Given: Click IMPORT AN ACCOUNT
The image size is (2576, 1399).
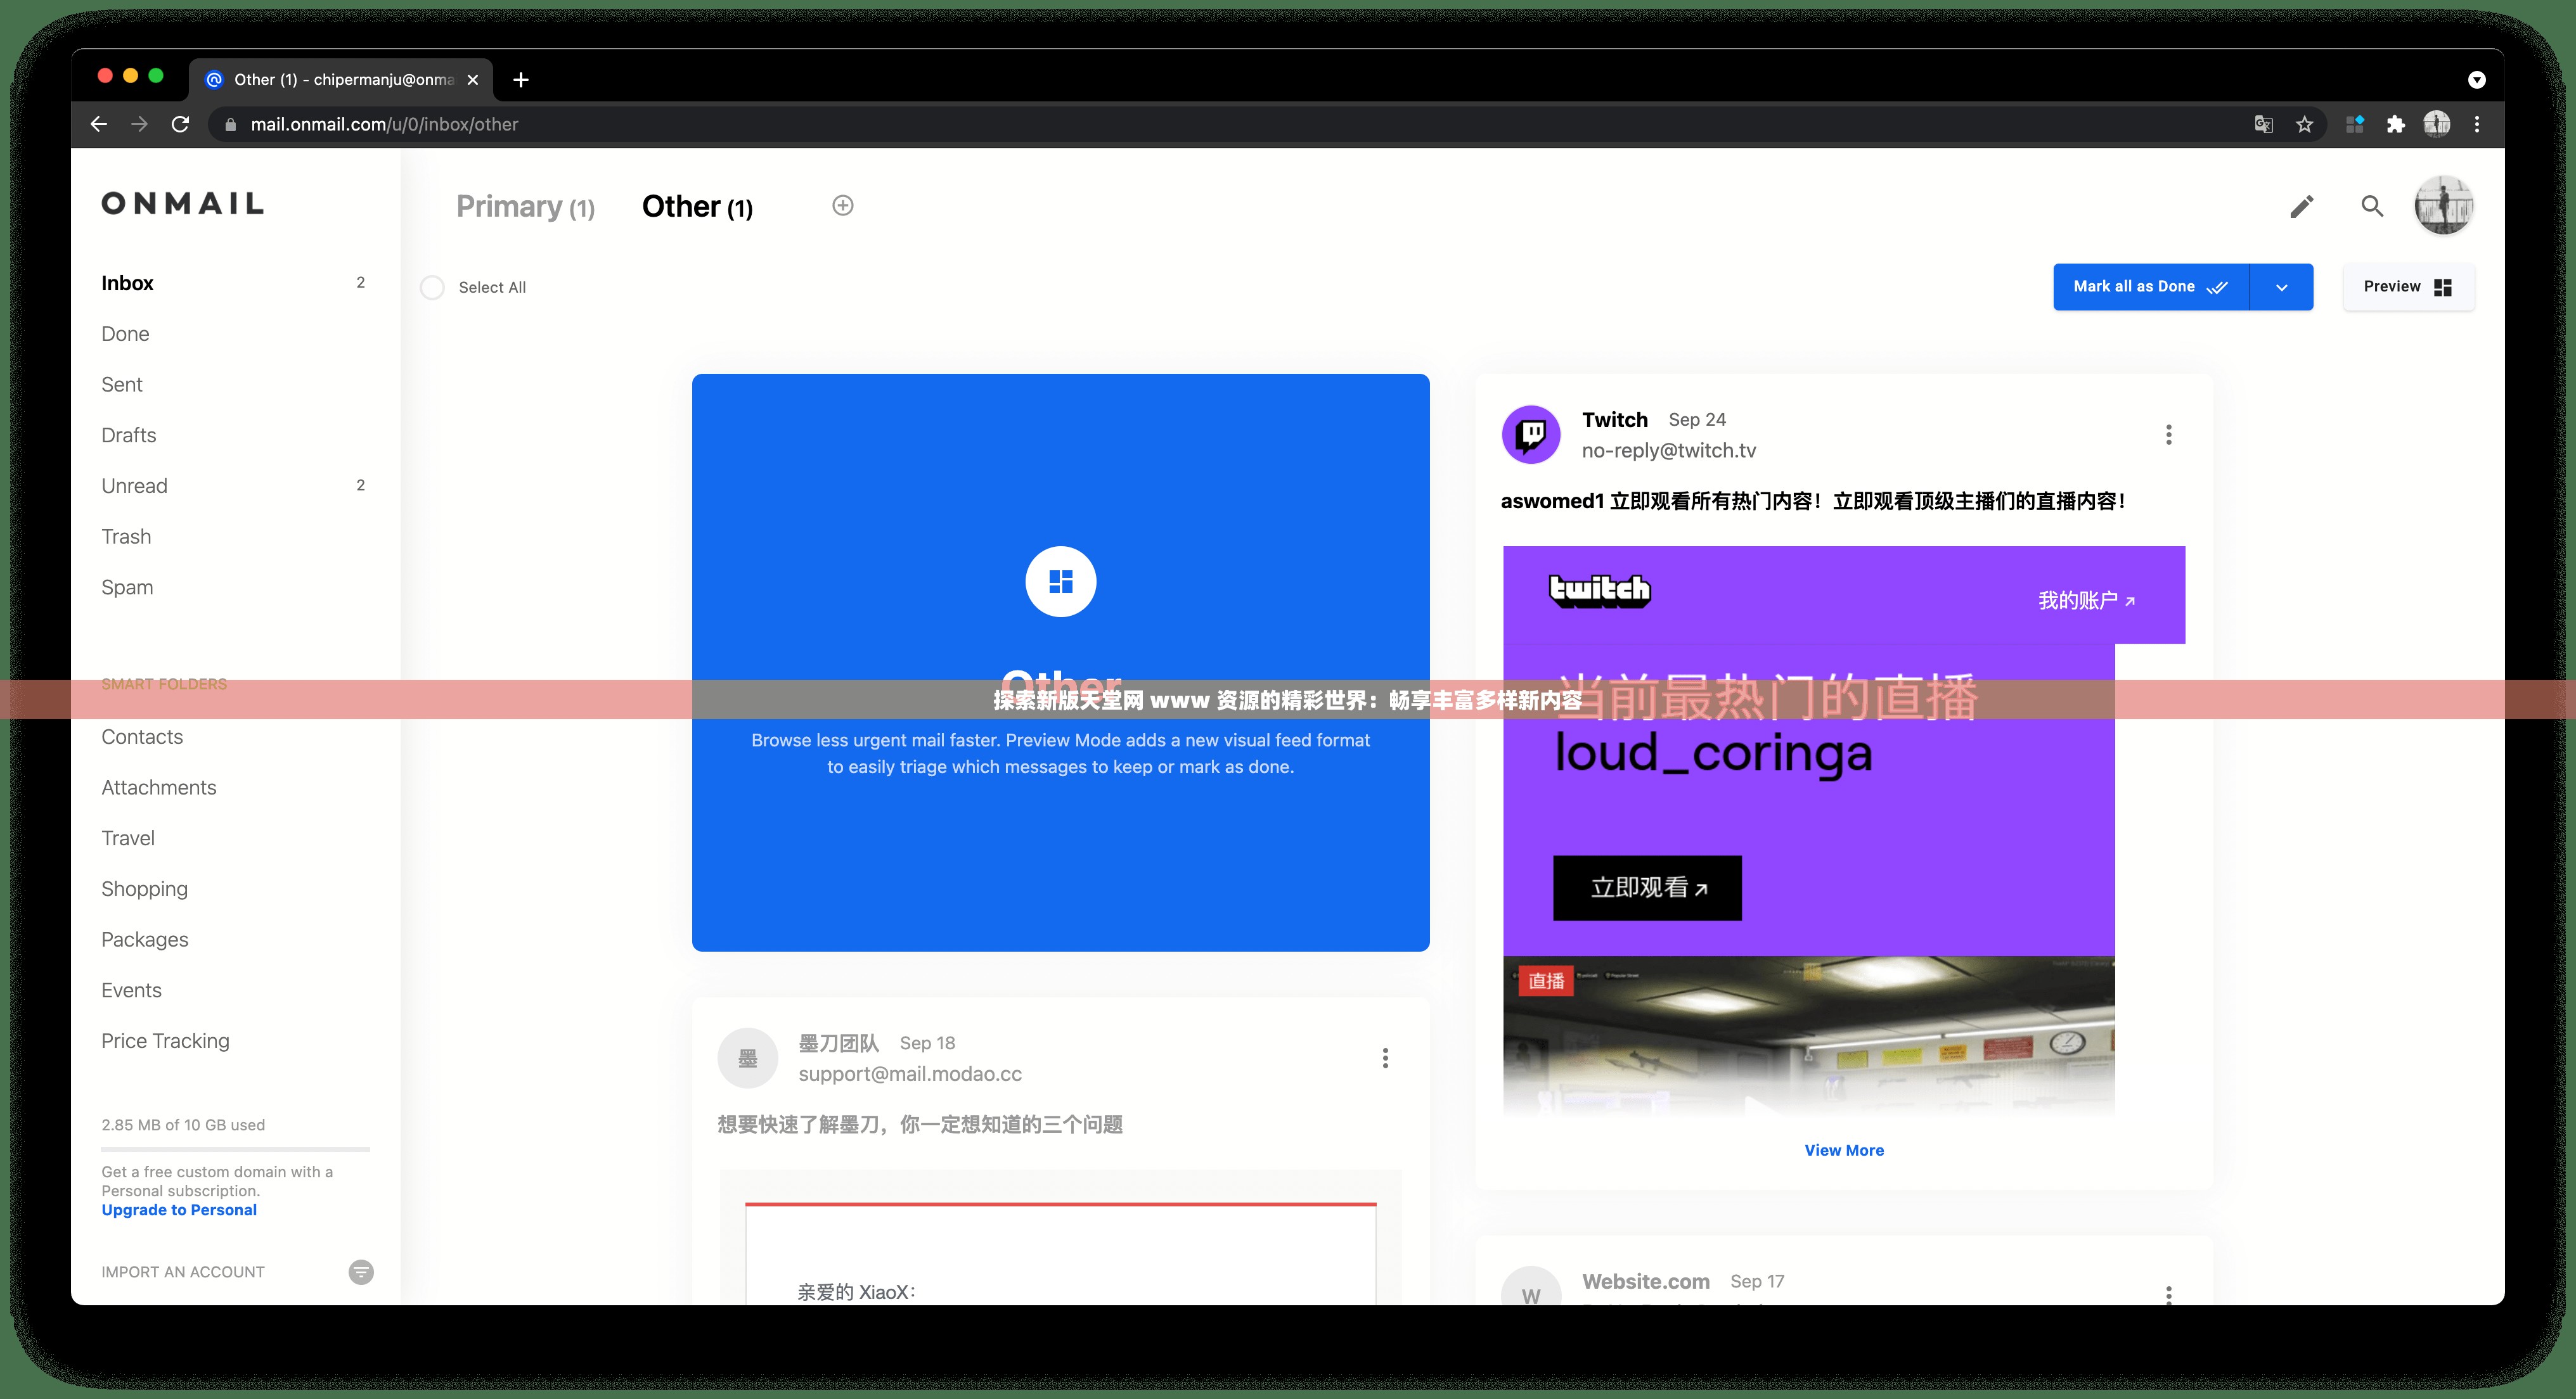Looking at the screenshot, I should [x=183, y=1272].
